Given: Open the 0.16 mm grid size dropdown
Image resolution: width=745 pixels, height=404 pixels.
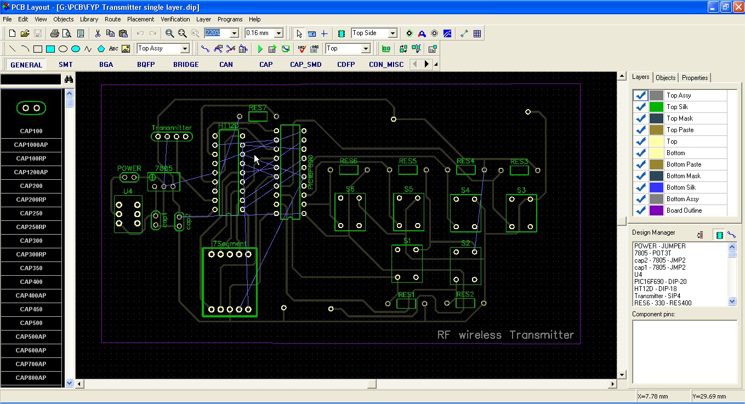Looking at the screenshot, I should (278, 33).
